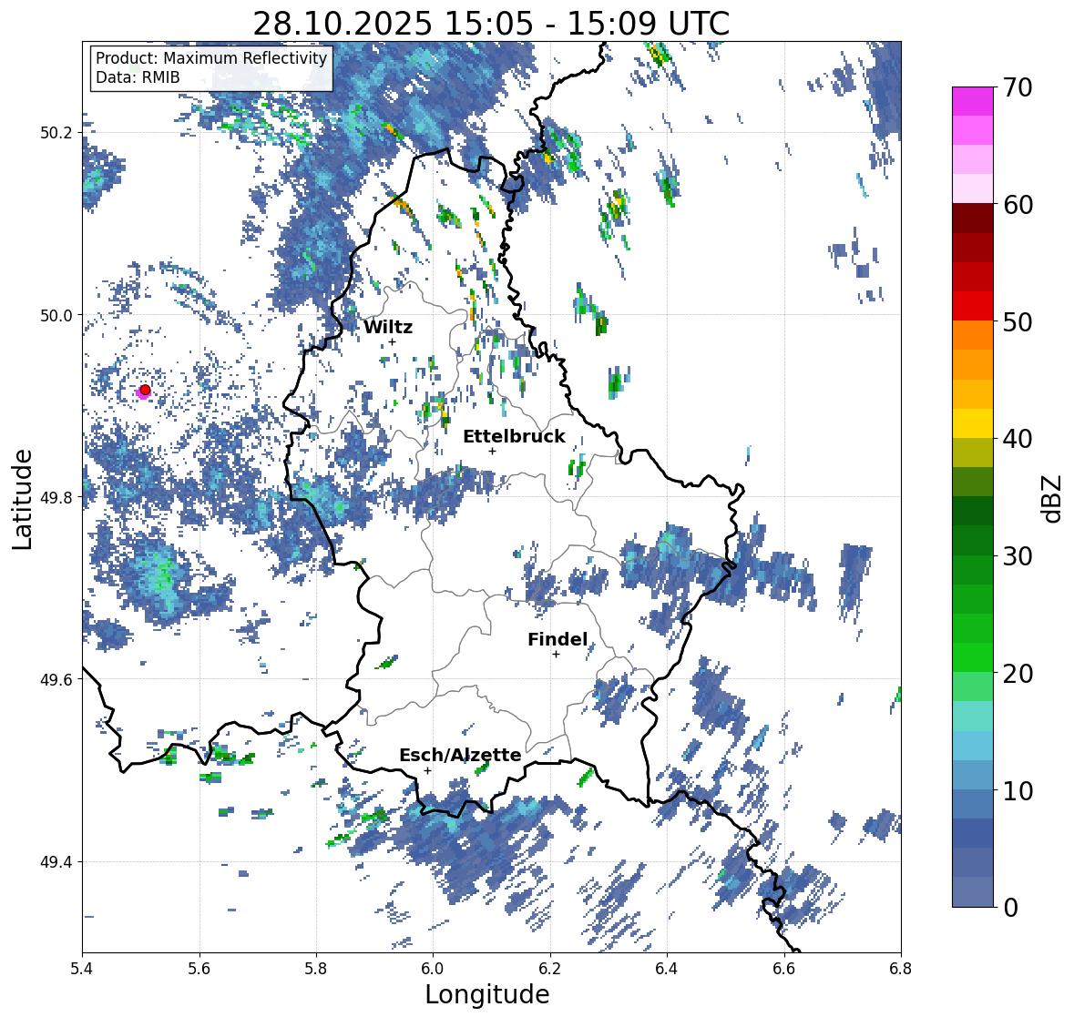Click the plot title with date and time

491,24
